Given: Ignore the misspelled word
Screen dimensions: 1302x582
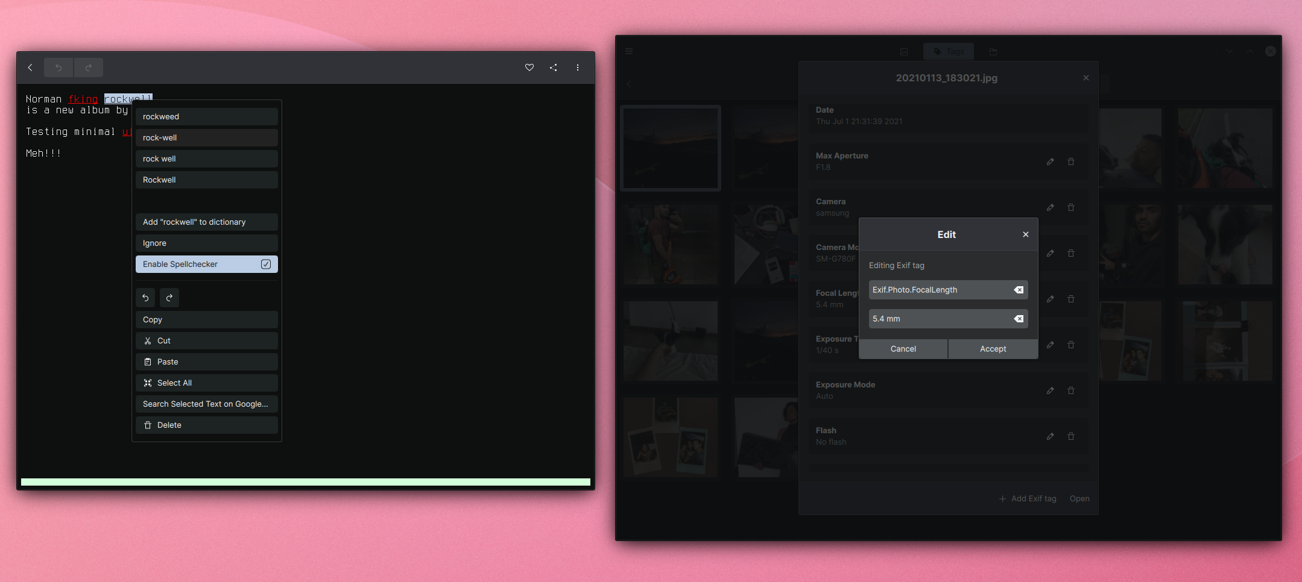Looking at the screenshot, I should click(x=207, y=243).
